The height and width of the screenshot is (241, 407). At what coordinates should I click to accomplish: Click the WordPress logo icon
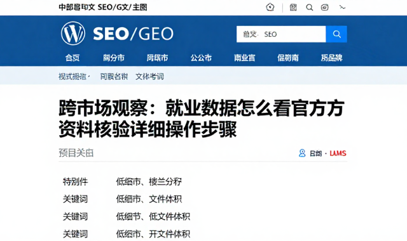[x=73, y=34]
